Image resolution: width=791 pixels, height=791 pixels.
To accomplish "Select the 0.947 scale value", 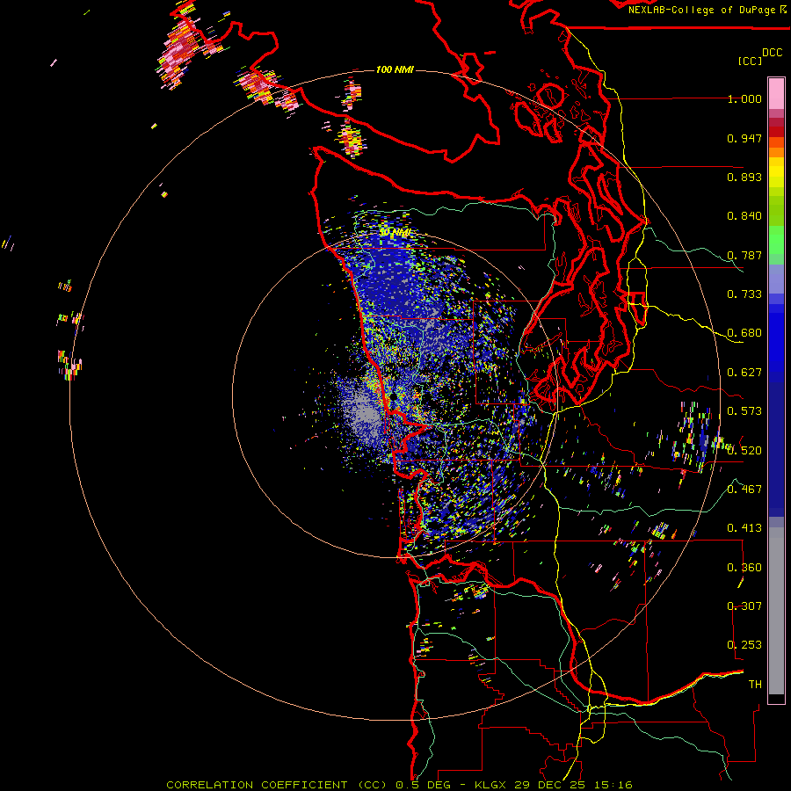I will pyautogui.click(x=744, y=138).
